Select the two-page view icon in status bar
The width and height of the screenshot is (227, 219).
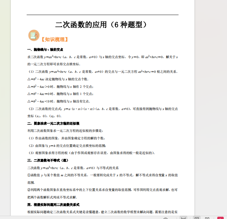coord(207,218)
